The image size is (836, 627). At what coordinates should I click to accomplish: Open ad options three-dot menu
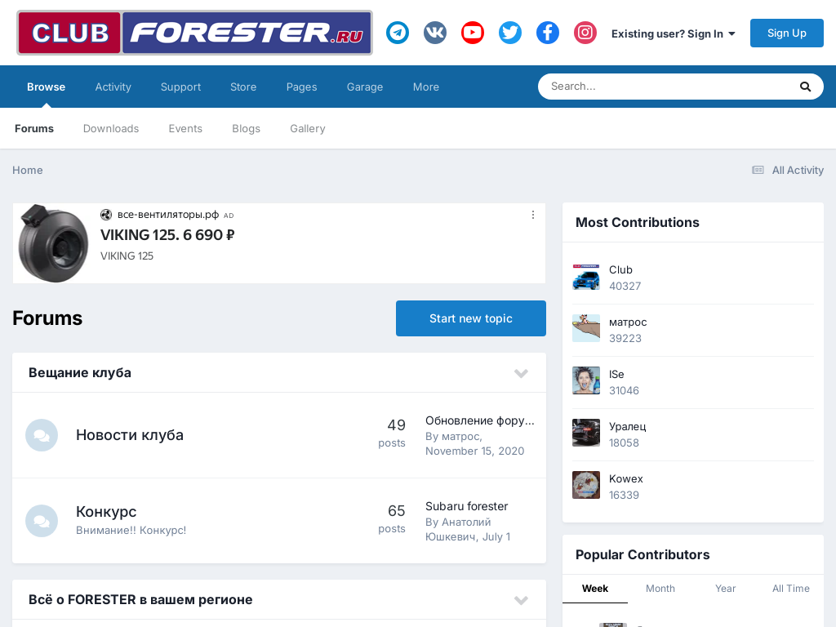533,215
